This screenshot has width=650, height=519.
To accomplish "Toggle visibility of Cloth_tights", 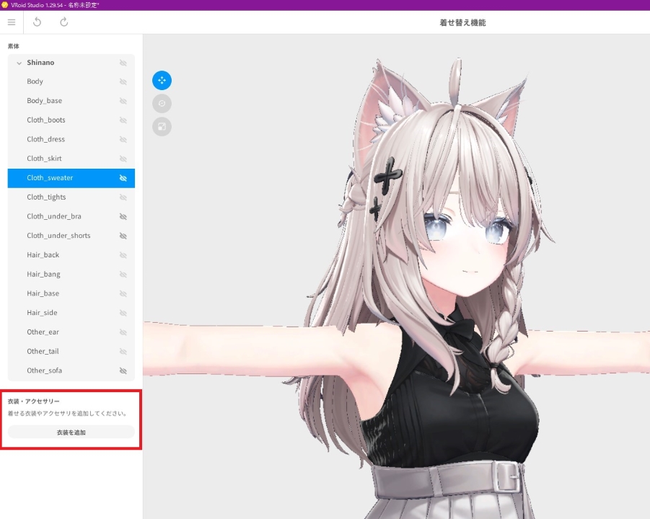I will [123, 198].
